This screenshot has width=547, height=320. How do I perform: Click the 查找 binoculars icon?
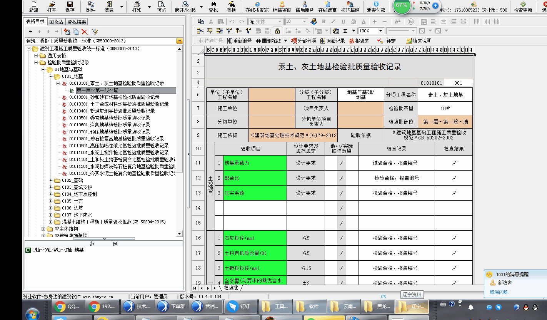coord(213,7)
